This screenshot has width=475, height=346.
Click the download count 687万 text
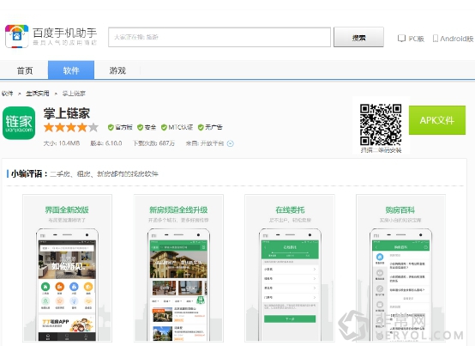coord(153,143)
